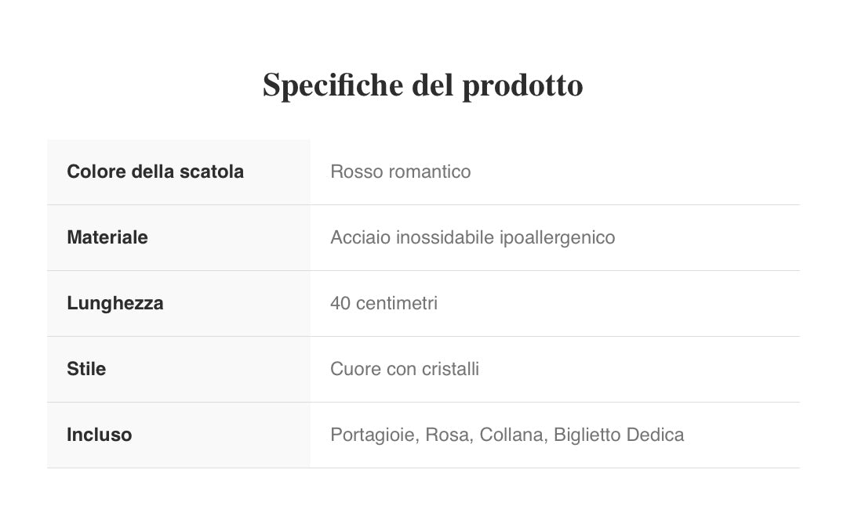Click "Portagioie" in the included items
Image resolution: width=847 pixels, height=531 pixels.
pos(373,435)
